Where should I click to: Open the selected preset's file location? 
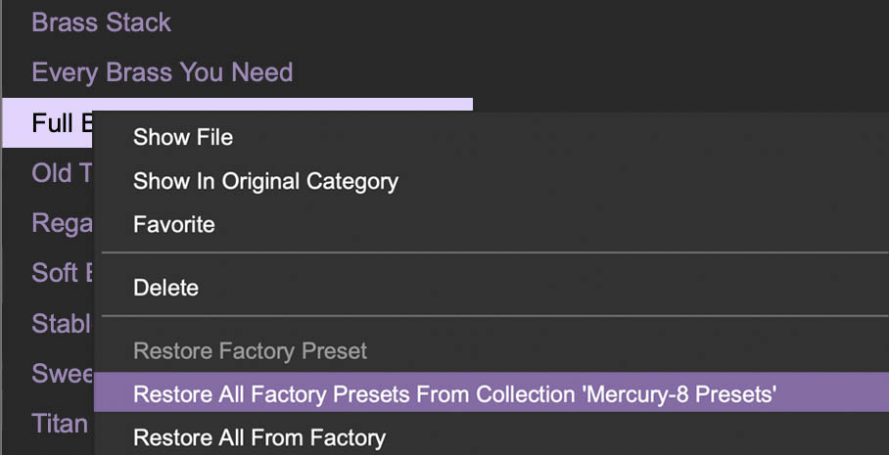183,137
